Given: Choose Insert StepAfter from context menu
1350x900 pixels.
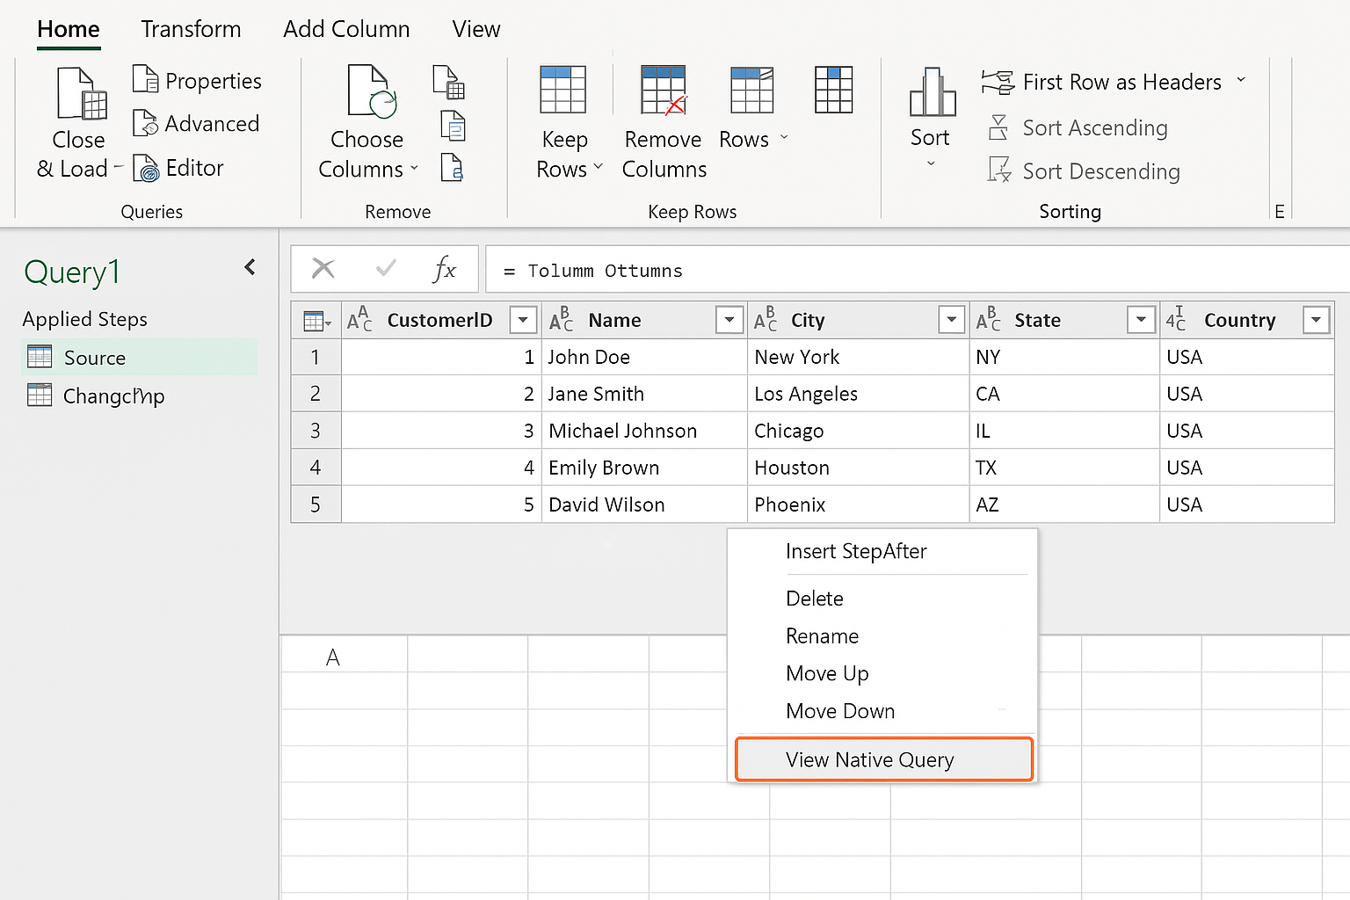Looking at the screenshot, I should (882, 551).
